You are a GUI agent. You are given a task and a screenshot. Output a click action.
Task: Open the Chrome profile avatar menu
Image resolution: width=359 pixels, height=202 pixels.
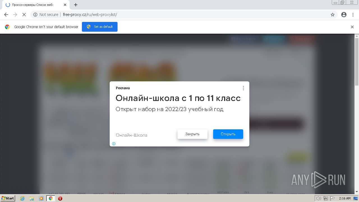point(344,15)
